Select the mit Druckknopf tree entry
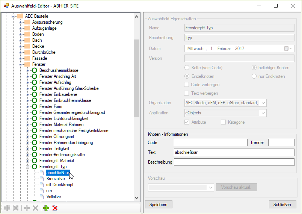The width and height of the screenshot is (302, 214). point(60,185)
